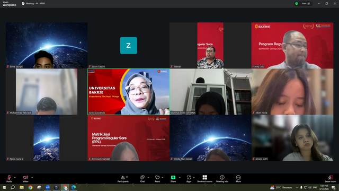The height and width of the screenshot is (191, 339).
Task: Select alviani putri's video tile
Action: pos(292,138)
